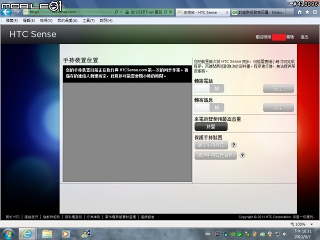Open the NVIDIA tray icon
Screen dimensions: 320x240
(232, 234)
